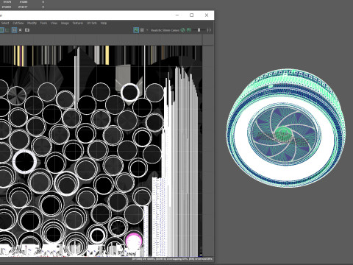The image size is (353, 265).
Task: Open the Textures menu
Action: (78, 23)
